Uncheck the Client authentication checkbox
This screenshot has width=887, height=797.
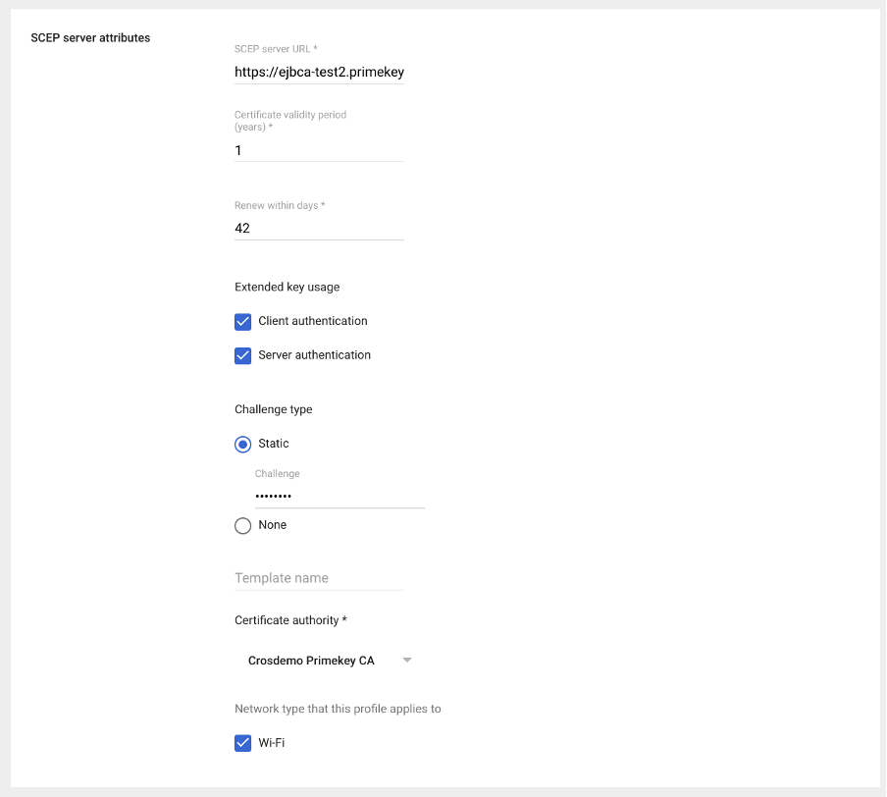pos(243,322)
